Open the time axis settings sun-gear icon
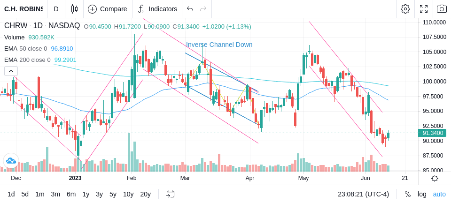This screenshot has width=451, height=203. click(435, 178)
